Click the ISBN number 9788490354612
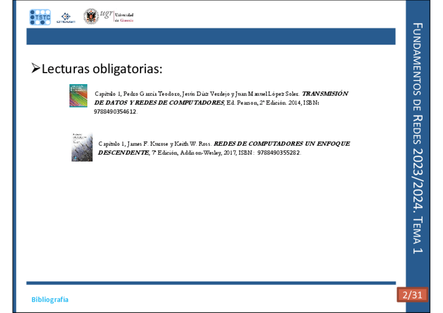Viewport: 443px width, 313px height. coord(115,112)
